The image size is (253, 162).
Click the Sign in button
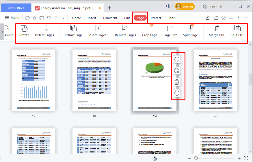(x=185, y=6)
